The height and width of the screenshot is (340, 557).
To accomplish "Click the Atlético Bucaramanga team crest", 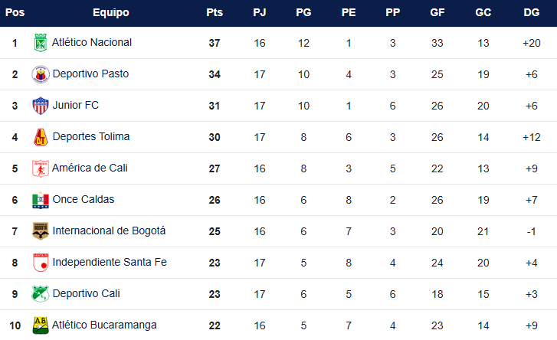I will (x=40, y=325).
